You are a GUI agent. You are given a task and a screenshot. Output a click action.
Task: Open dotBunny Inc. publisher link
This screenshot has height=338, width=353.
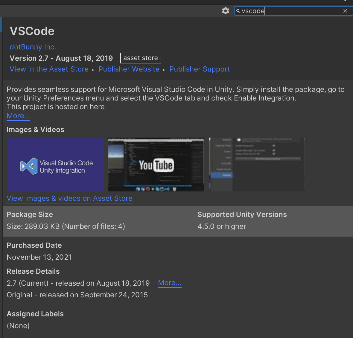33,47
